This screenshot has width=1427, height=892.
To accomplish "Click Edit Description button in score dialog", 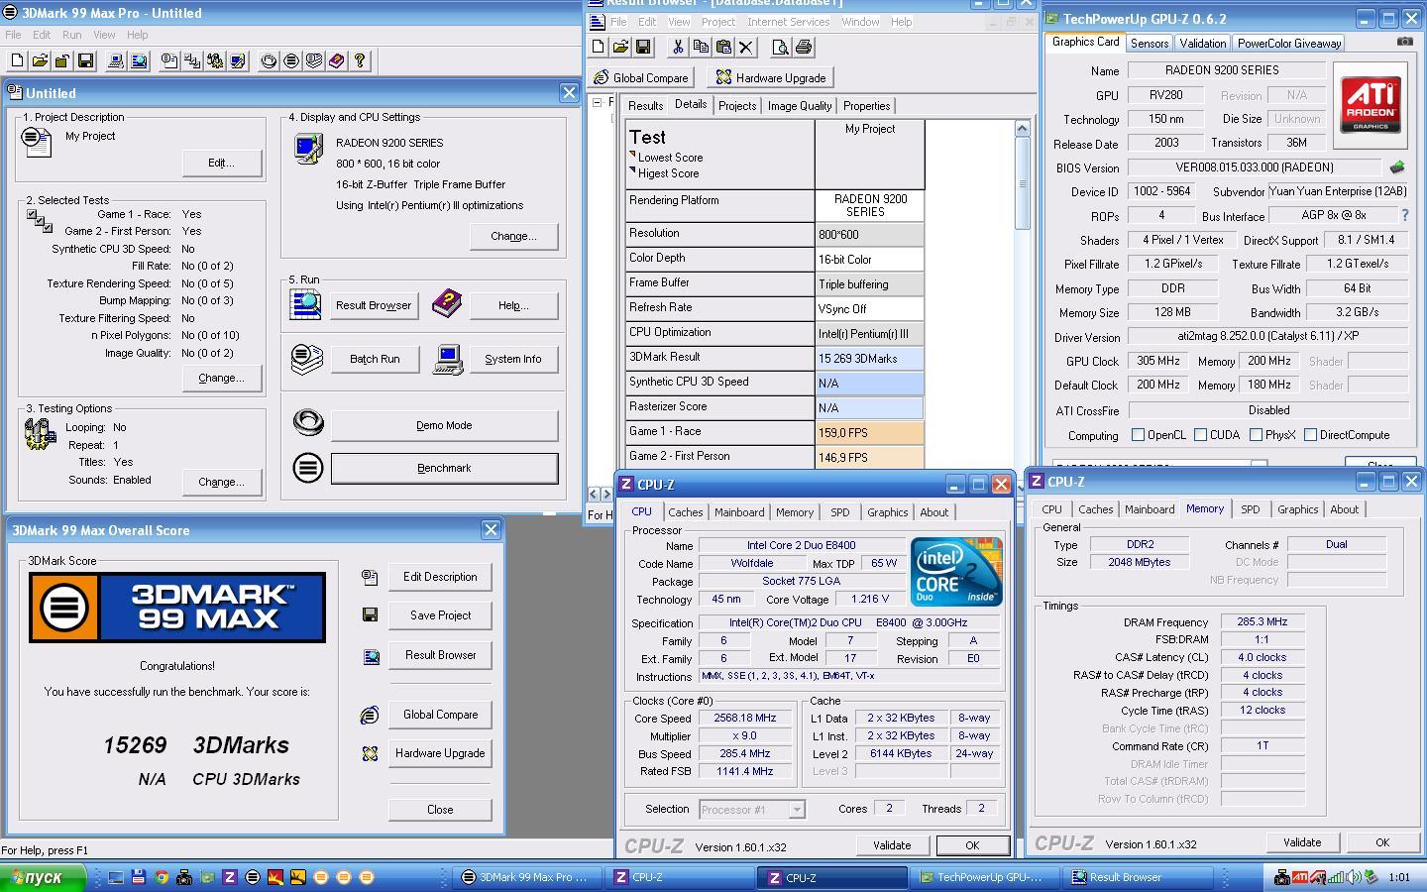I will coord(440,577).
